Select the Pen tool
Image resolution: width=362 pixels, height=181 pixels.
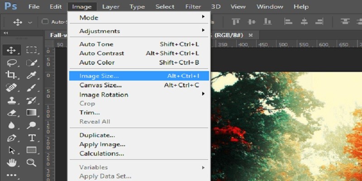11,138
